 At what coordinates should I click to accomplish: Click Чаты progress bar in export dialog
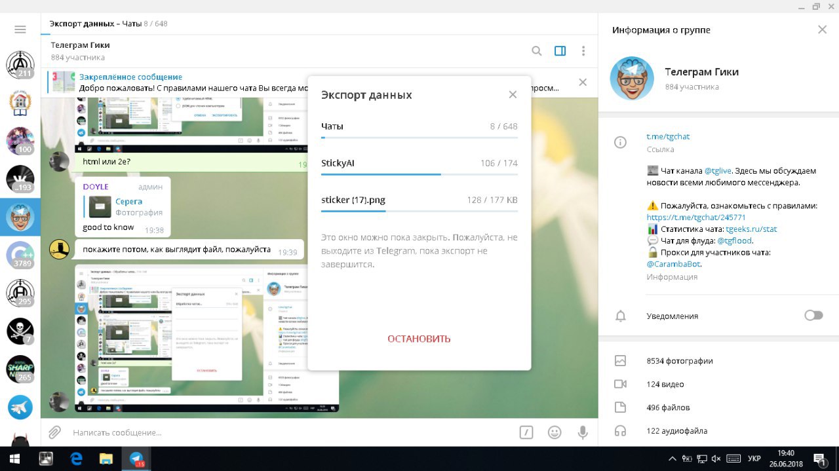point(419,138)
